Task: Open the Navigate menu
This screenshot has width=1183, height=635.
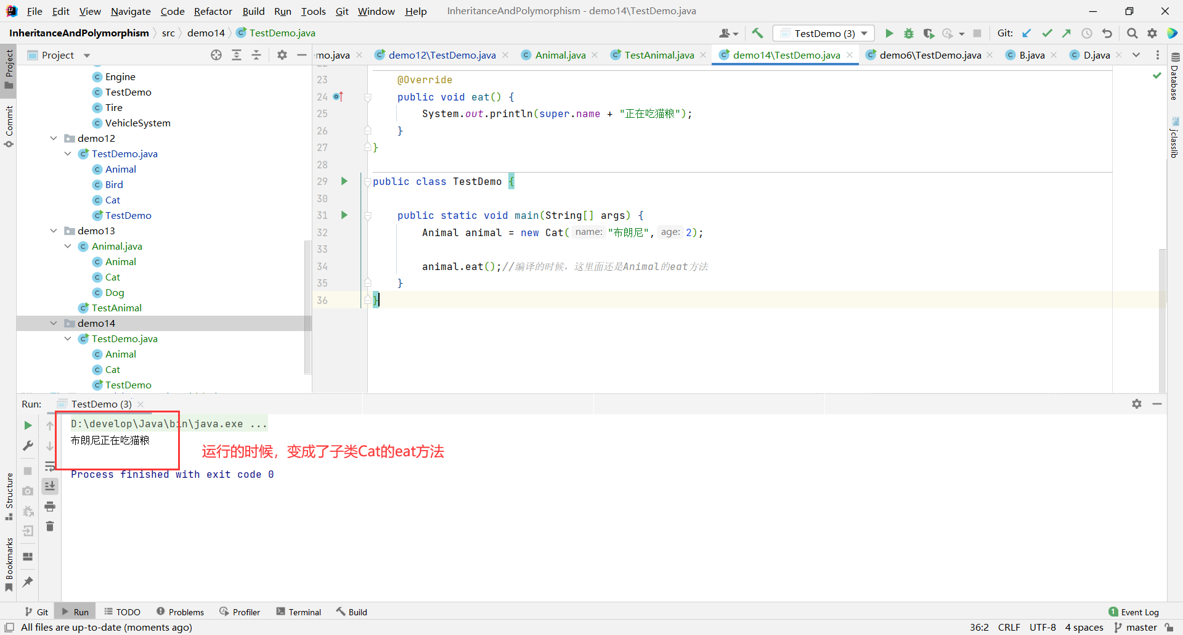Action: click(131, 11)
